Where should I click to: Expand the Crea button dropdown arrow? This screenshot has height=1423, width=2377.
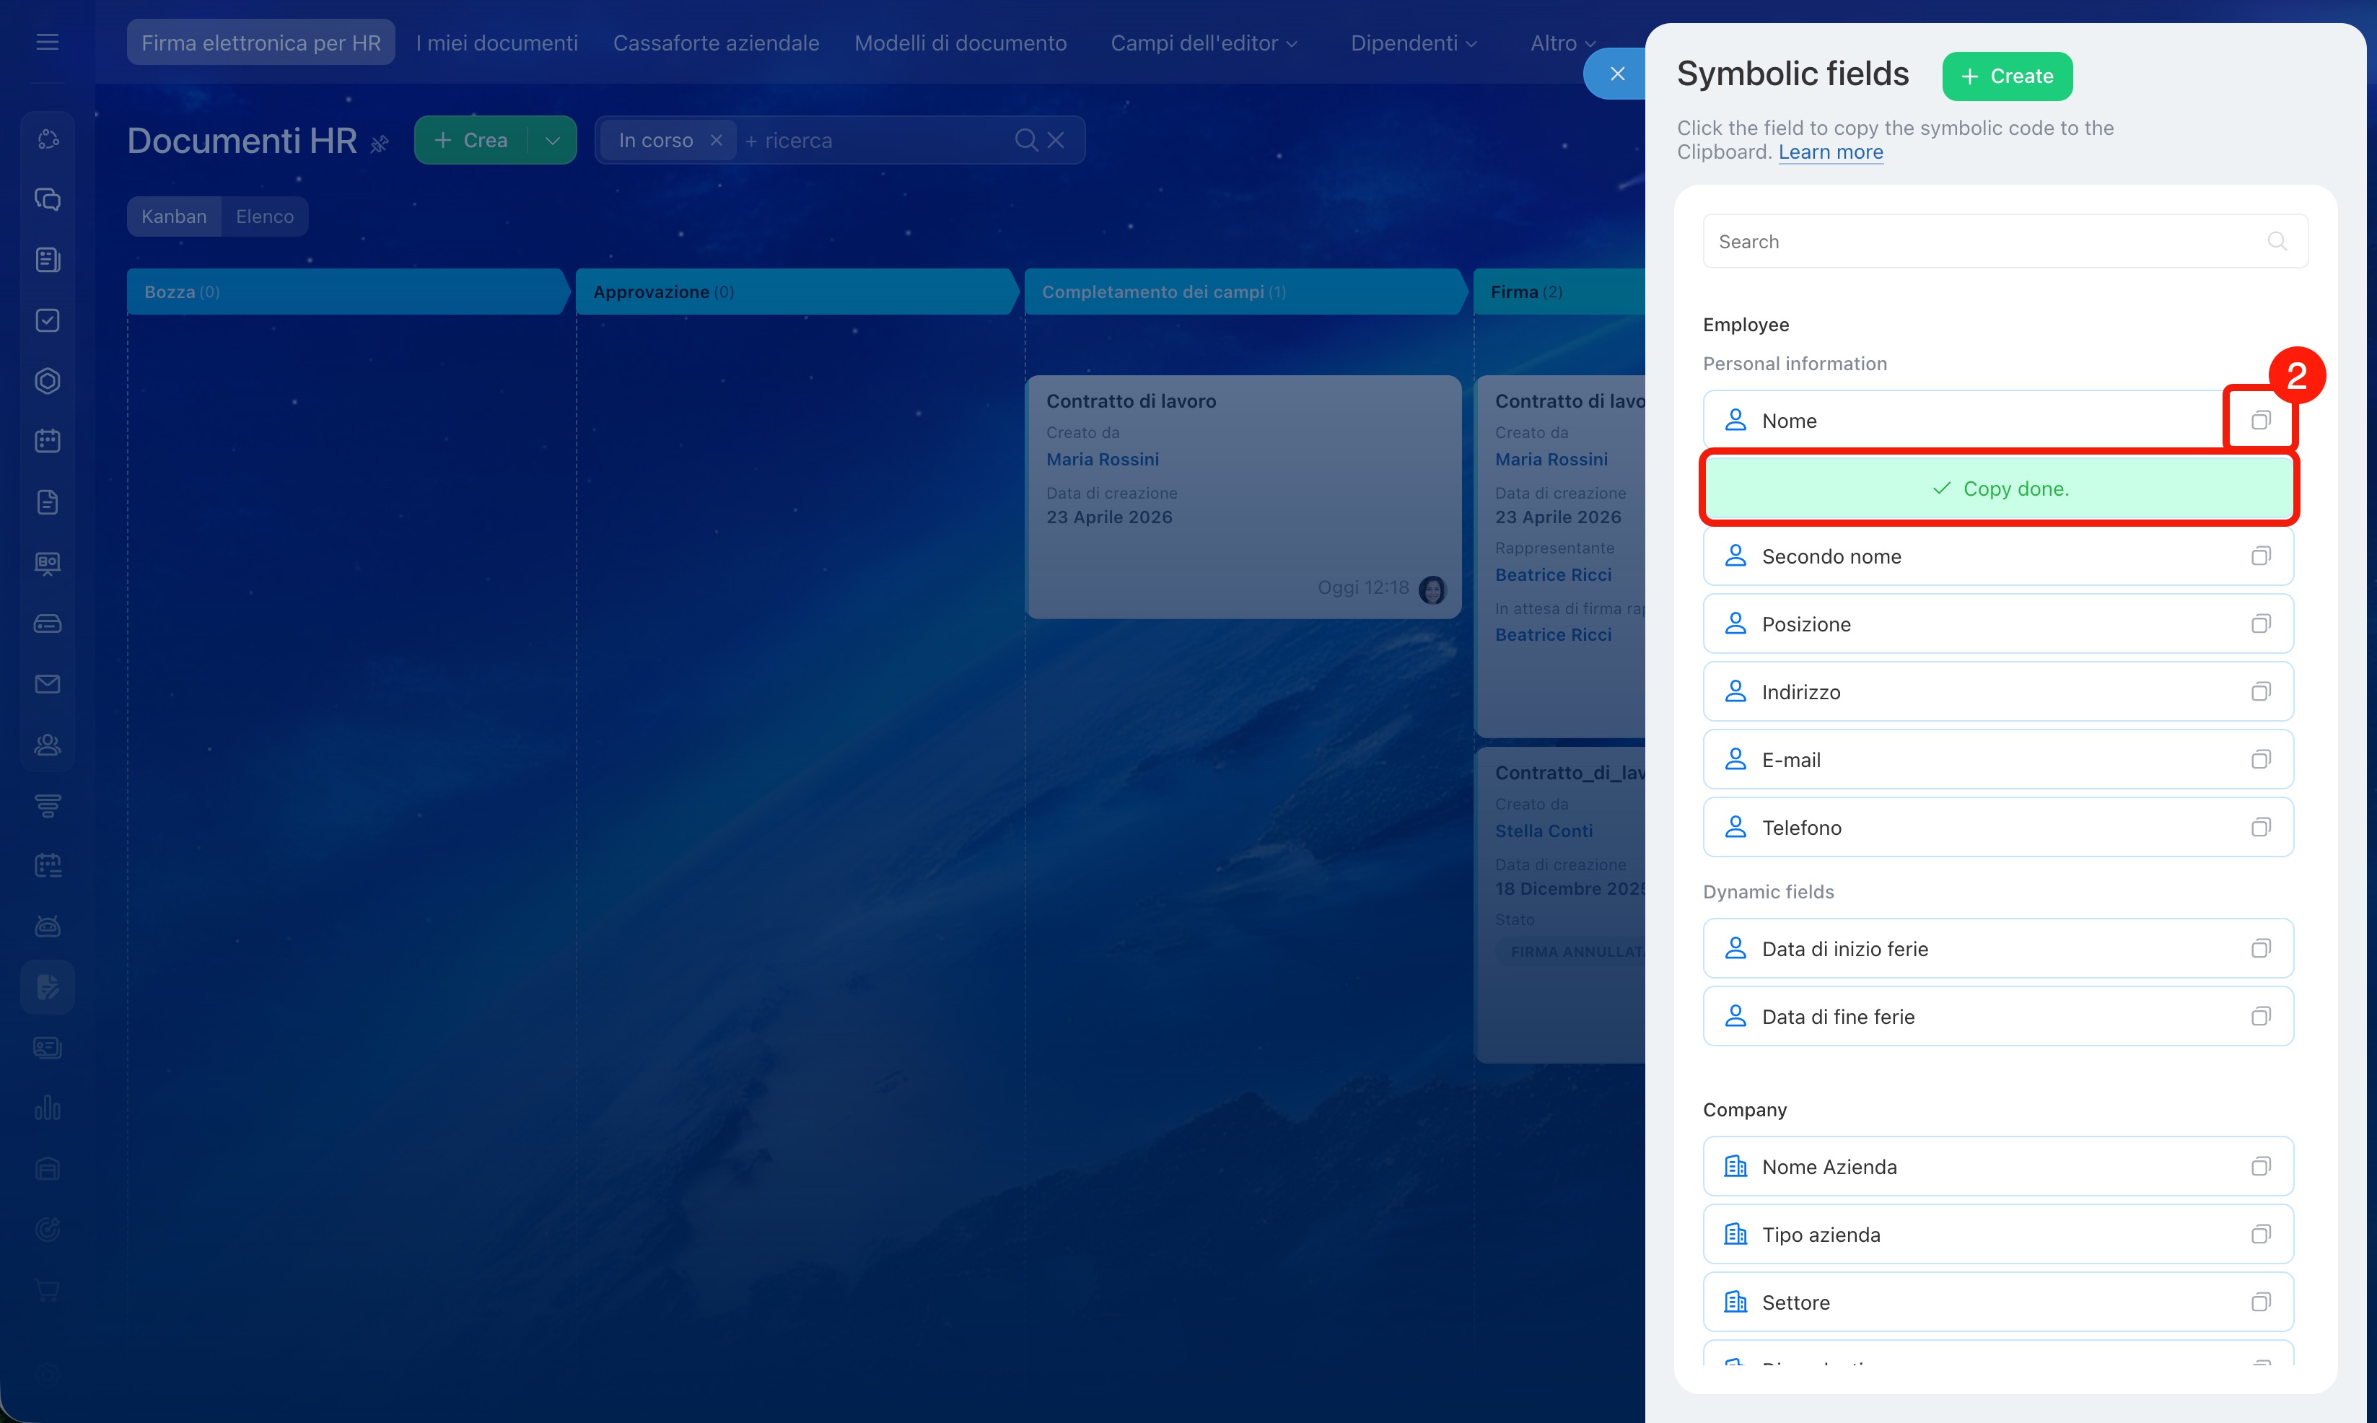[x=552, y=140]
